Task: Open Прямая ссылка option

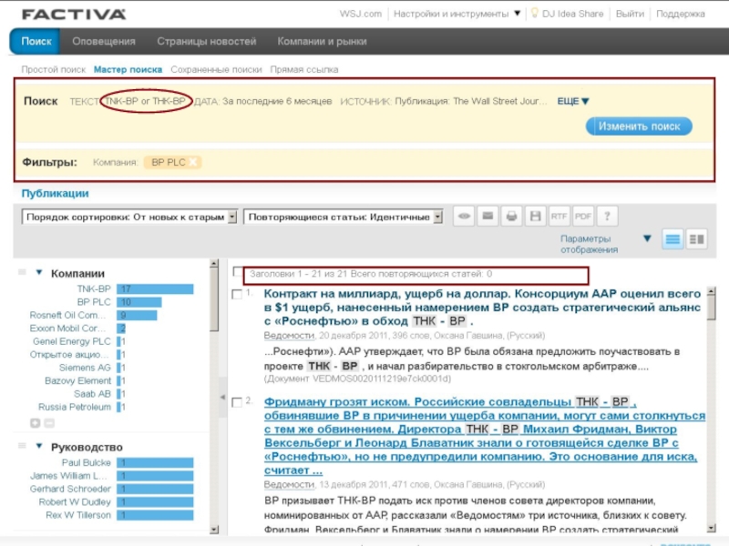Action: coord(304,69)
